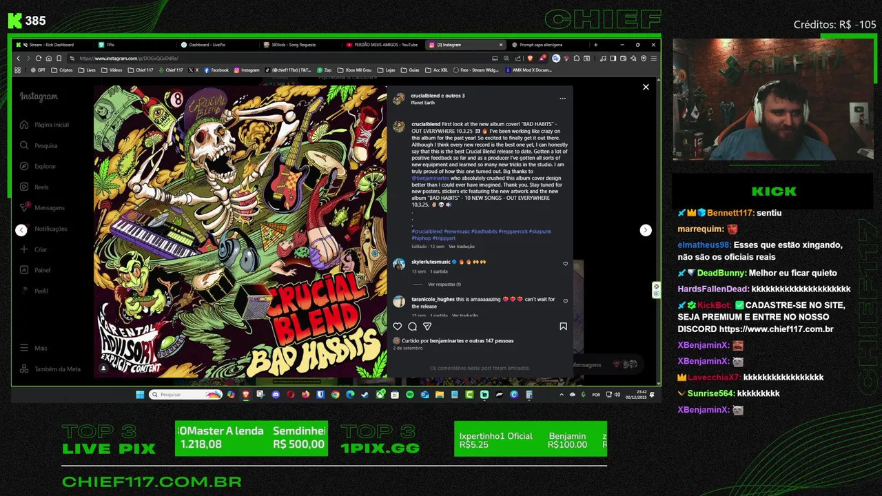
Task: Expand the Mais menu in sidebar
Action: tap(34, 348)
